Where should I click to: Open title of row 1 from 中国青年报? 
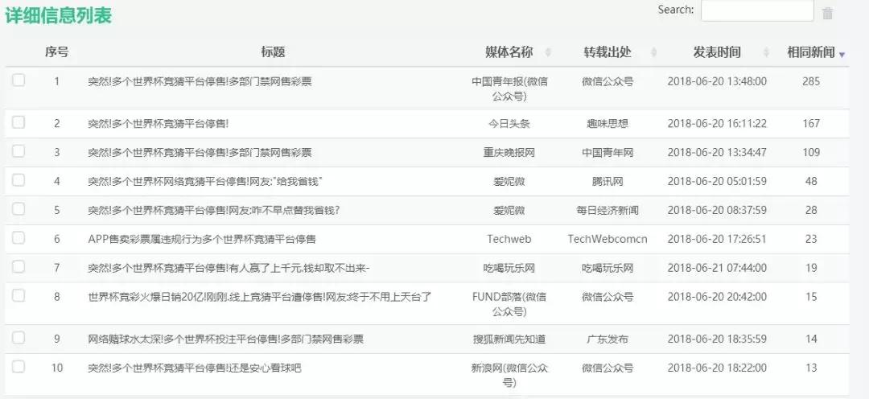click(200, 81)
